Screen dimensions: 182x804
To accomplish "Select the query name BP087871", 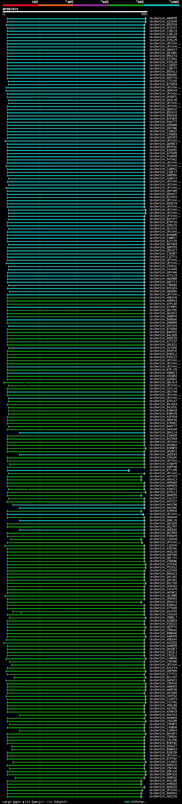I will (11, 9).
